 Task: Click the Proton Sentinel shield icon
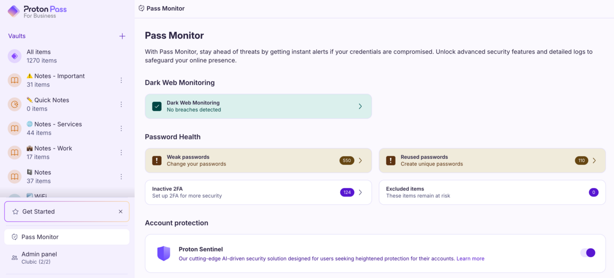click(x=164, y=253)
